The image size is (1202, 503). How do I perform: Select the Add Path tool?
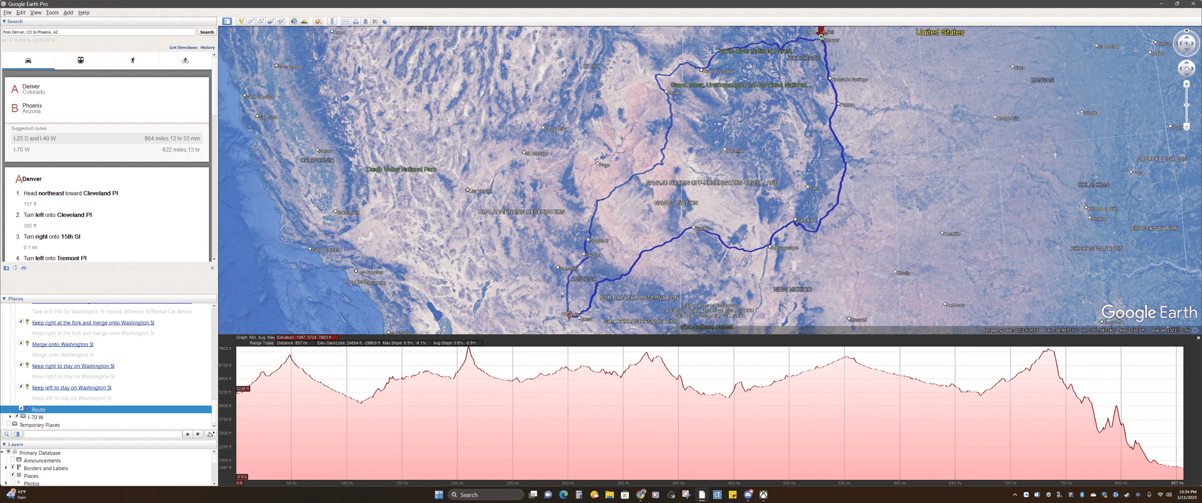pos(261,22)
